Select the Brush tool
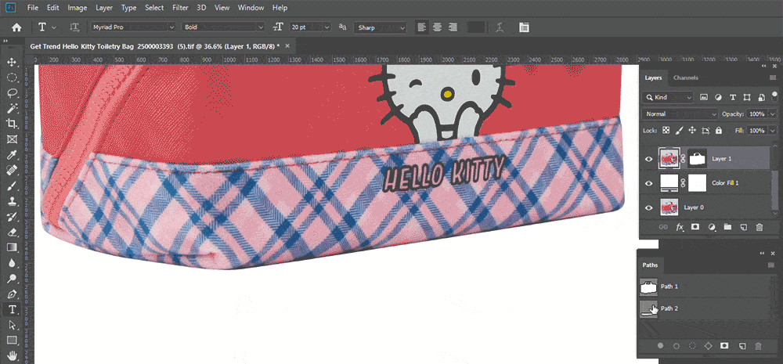 pos(12,186)
